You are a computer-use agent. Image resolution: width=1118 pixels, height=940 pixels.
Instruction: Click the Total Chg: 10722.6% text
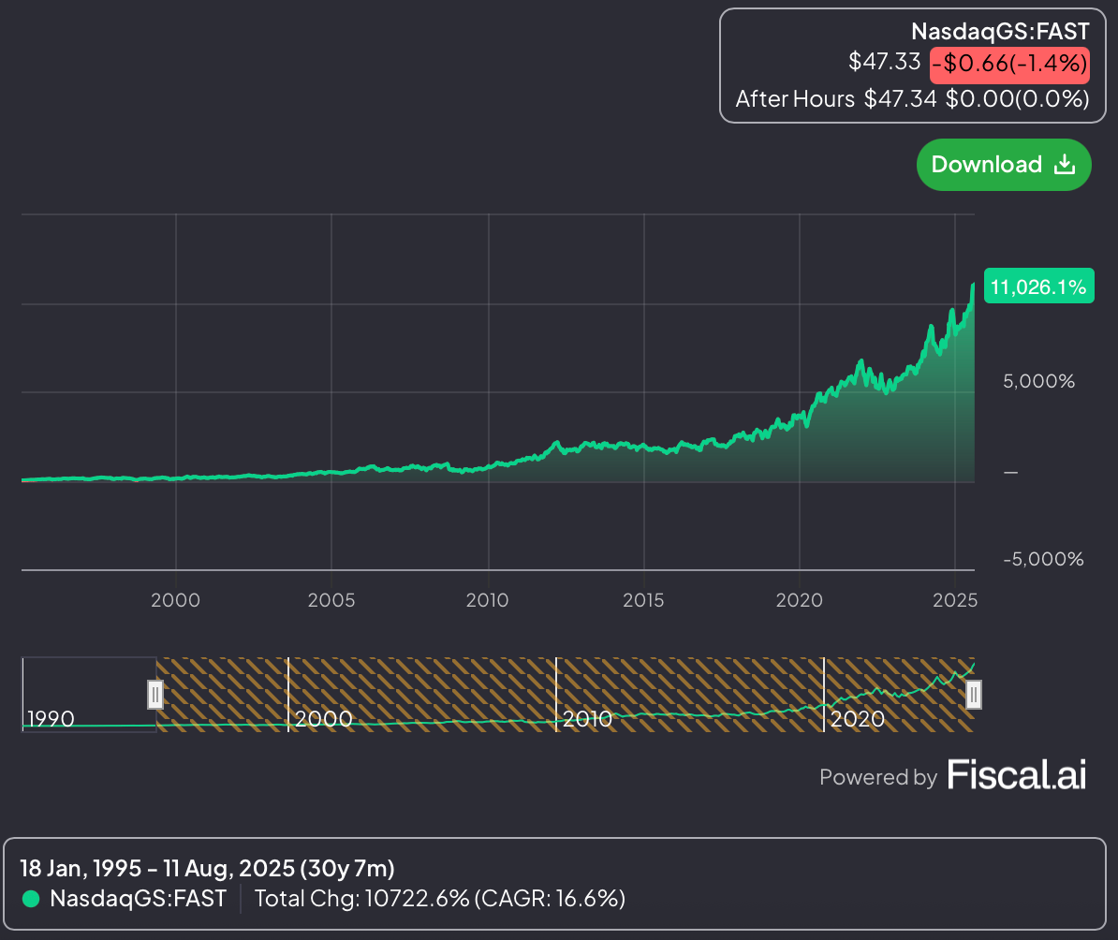[x=361, y=899]
